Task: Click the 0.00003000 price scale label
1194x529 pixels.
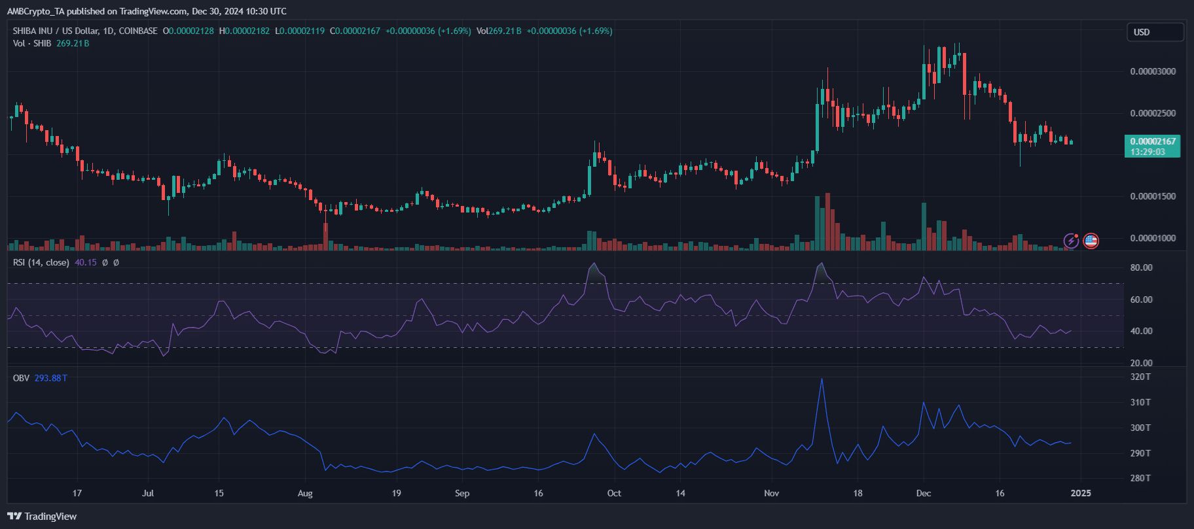Action: tap(1153, 71)
